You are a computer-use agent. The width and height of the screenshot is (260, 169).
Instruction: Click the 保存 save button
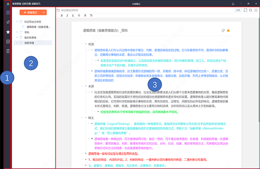(x=238, y=10)
